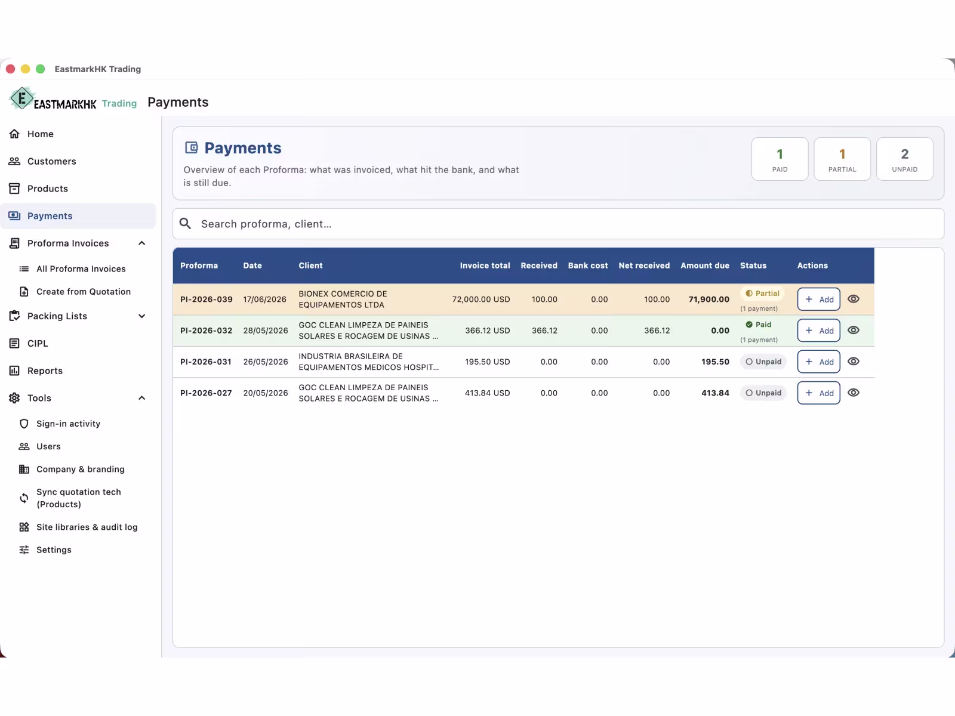Click the Partial status badge
Viewport: 955px width, 716px height.
pyautogui.click(x=762, y=294)
